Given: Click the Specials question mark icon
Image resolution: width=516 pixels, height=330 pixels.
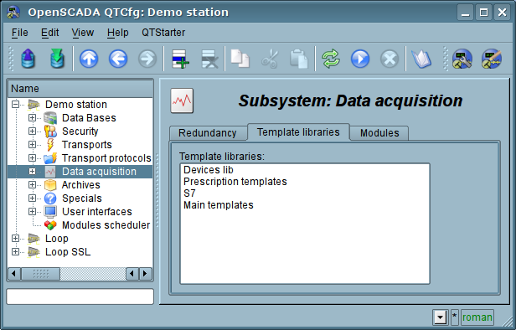Looking at the screenshot, I should click(50, 199).
